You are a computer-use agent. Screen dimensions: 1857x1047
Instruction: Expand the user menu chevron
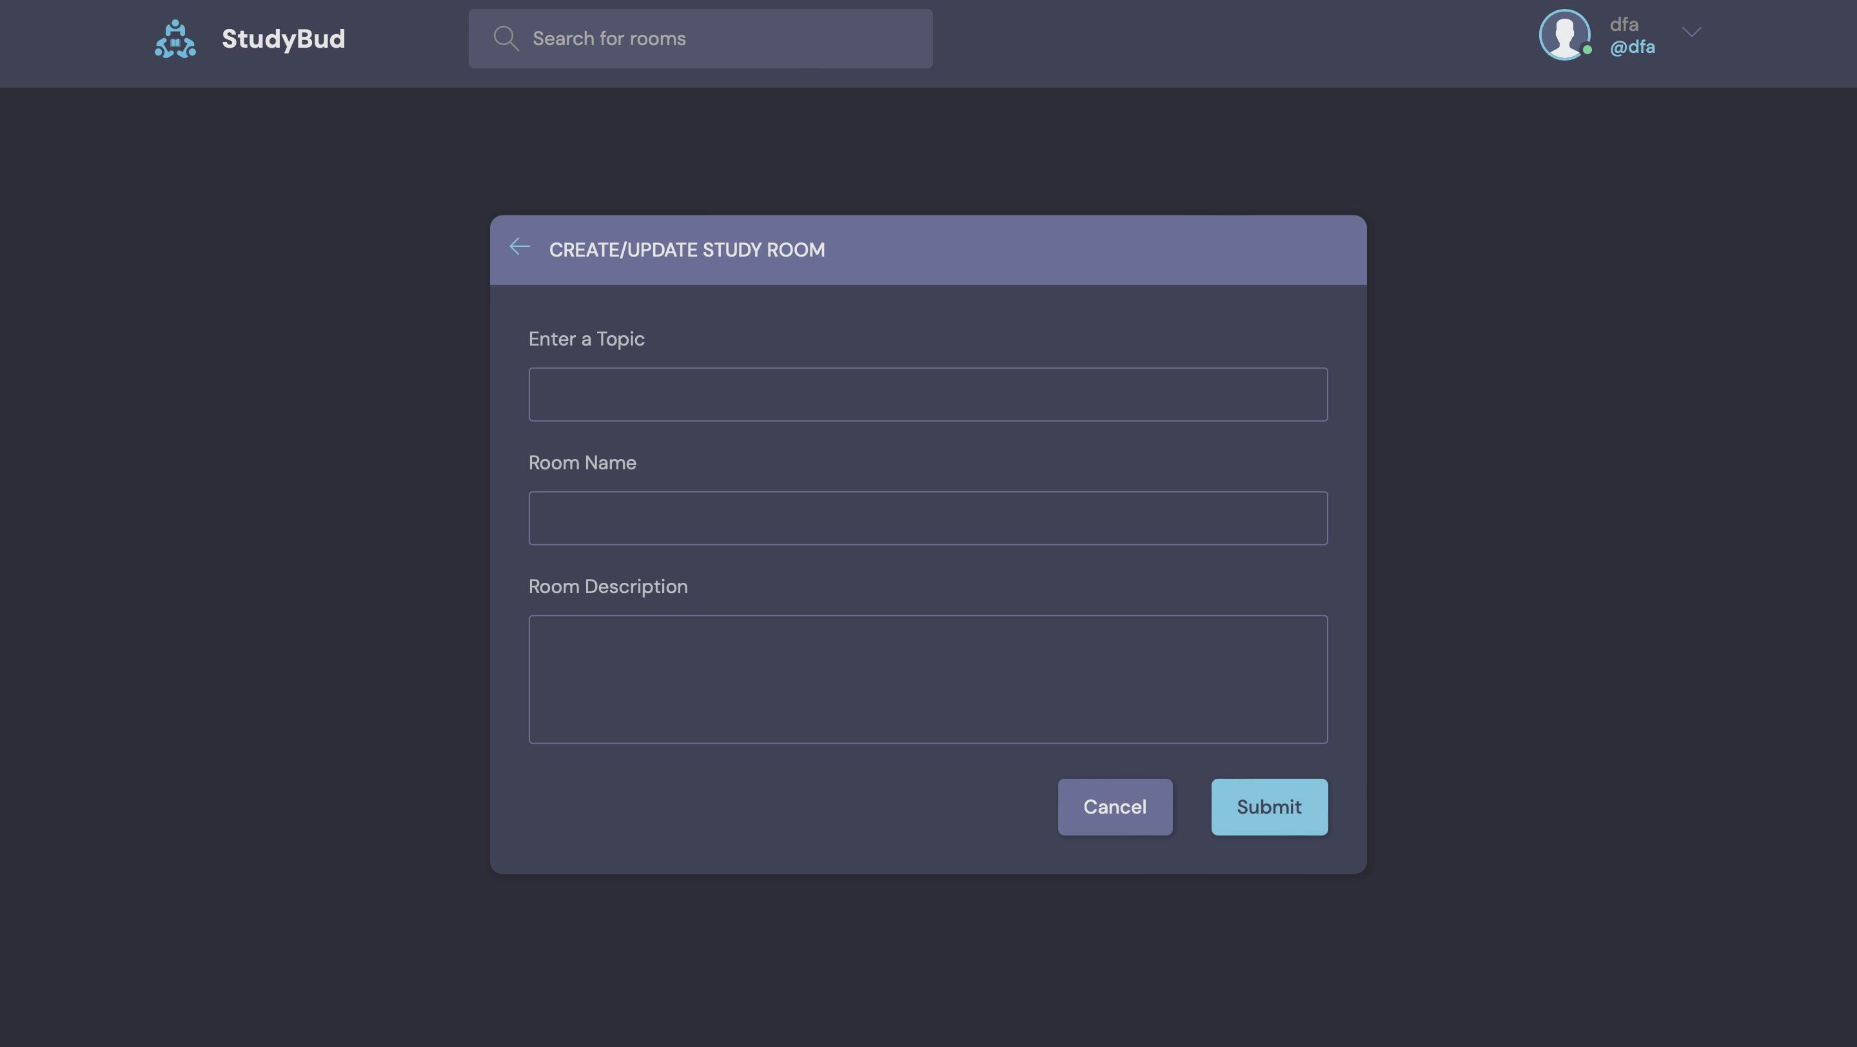1691,32
